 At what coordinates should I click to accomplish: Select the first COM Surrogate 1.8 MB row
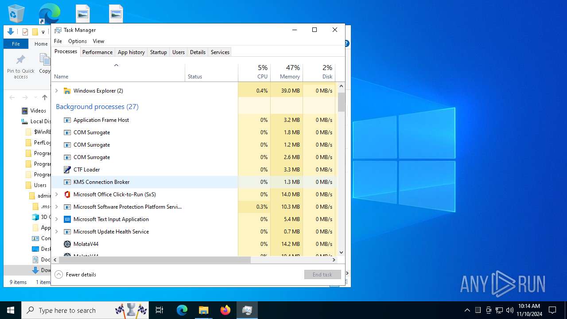tap(194, 132)
